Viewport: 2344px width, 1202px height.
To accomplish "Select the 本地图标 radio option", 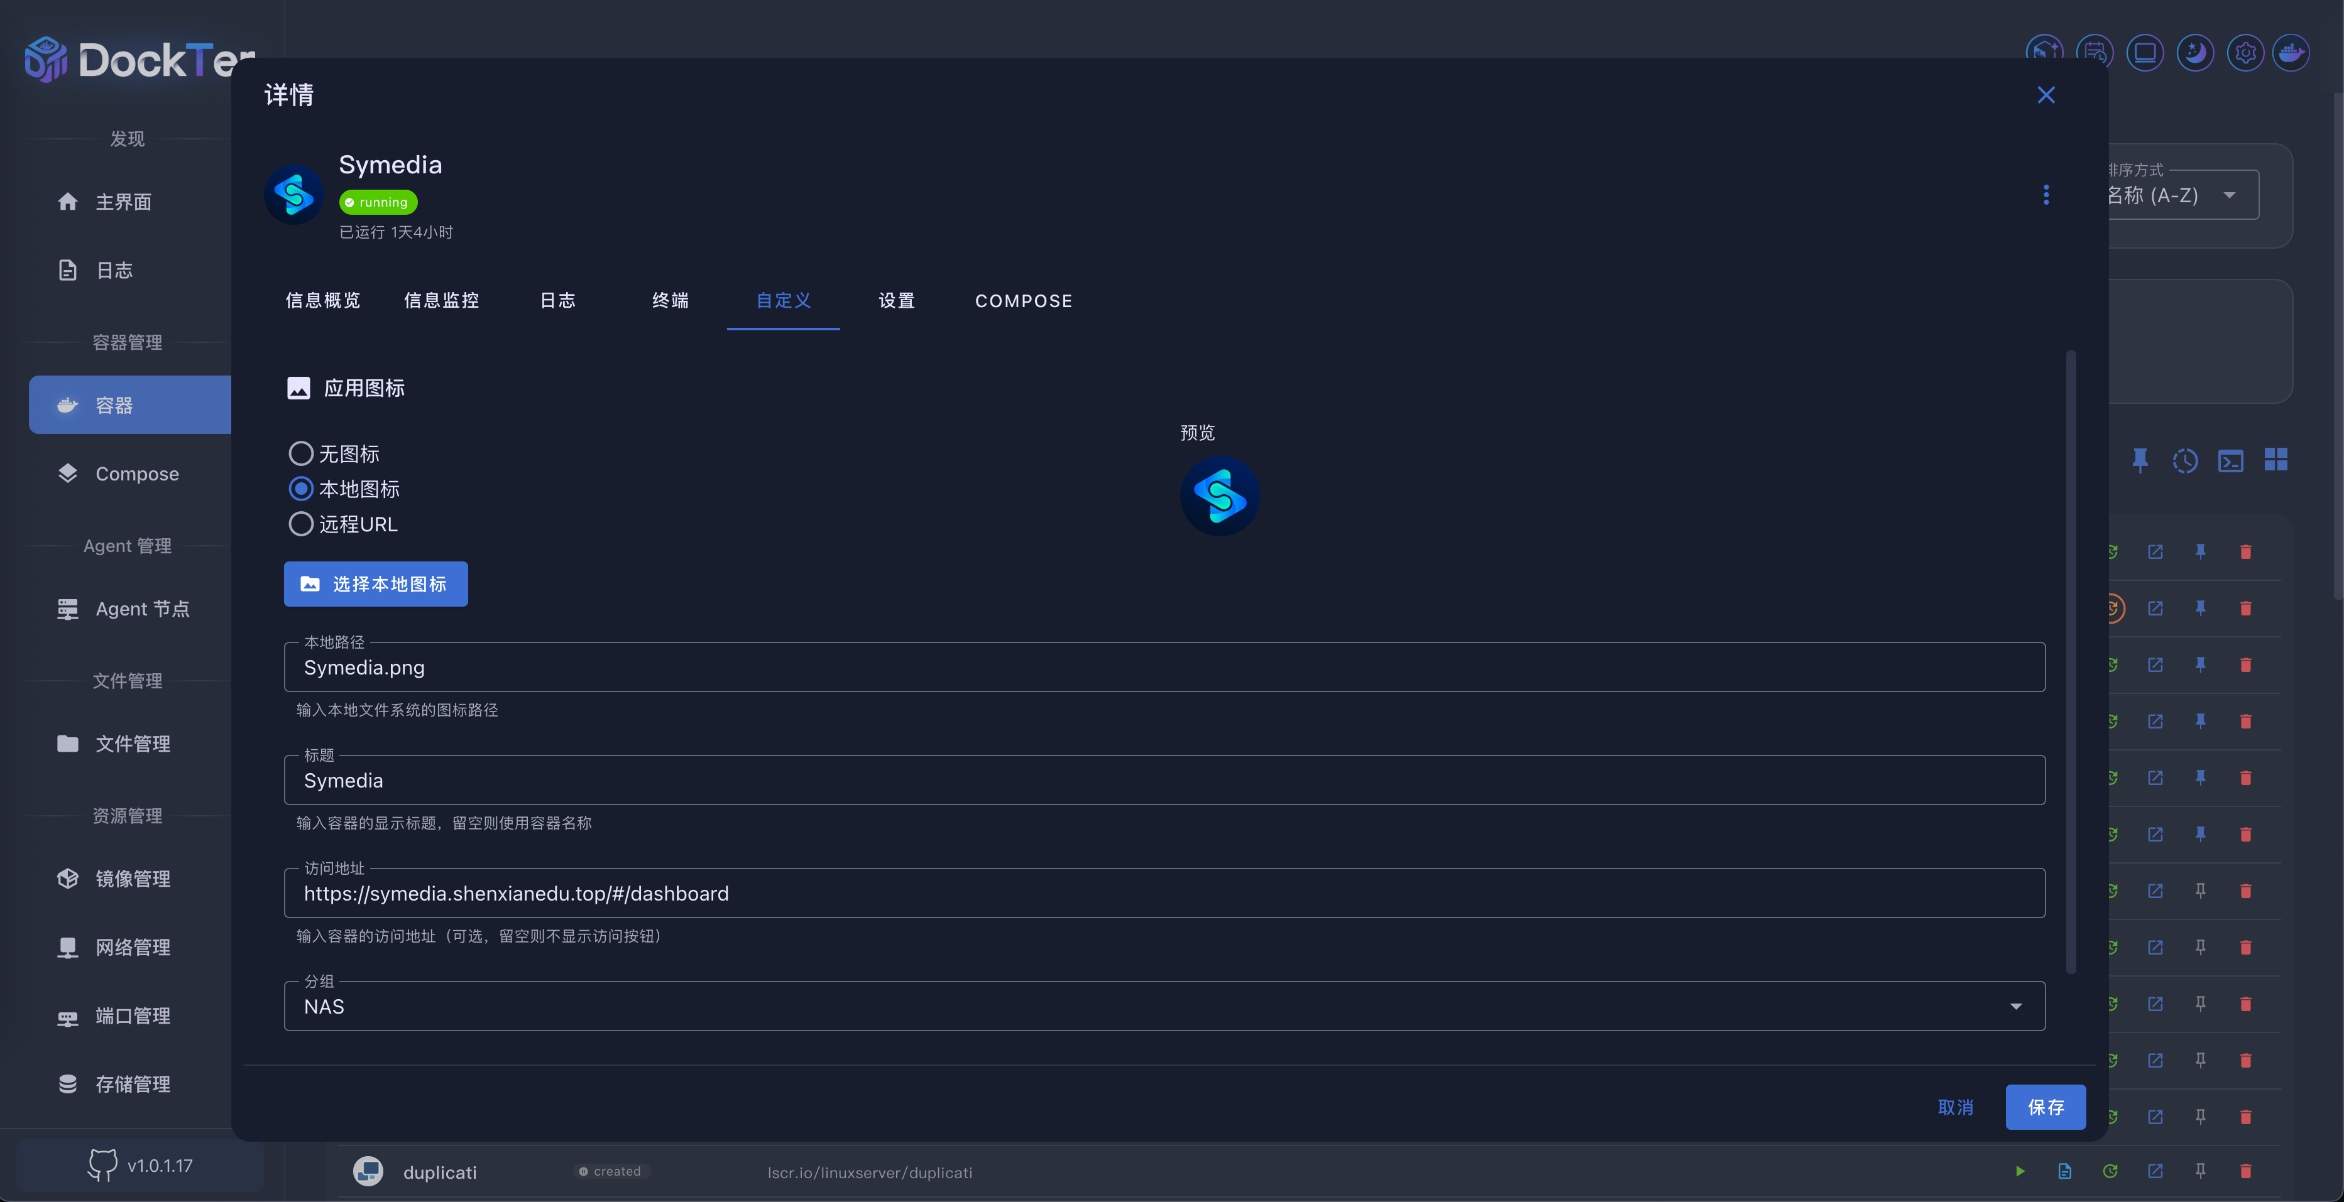I will click(x=301, y=488).
